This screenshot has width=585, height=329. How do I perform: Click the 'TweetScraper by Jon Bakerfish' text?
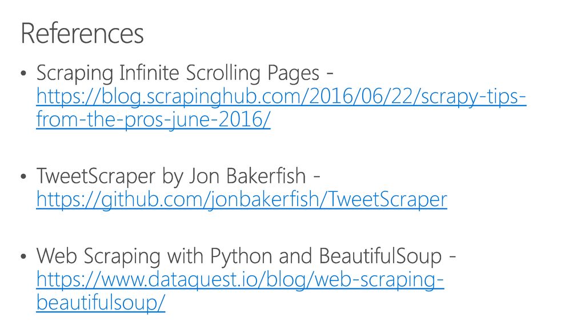(x=171, y=176)
